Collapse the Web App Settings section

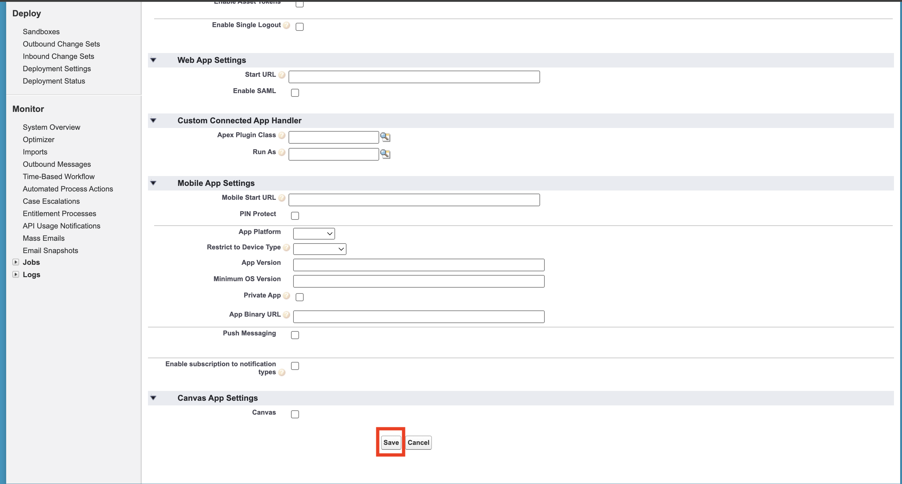(x=154, y=60)
